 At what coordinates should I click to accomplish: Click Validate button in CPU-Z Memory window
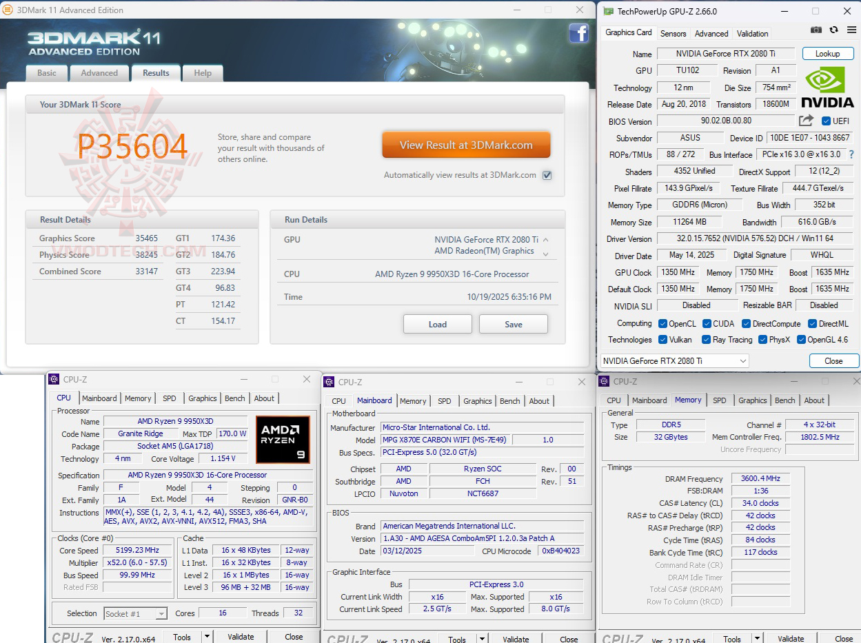click(x=791, y=639)
